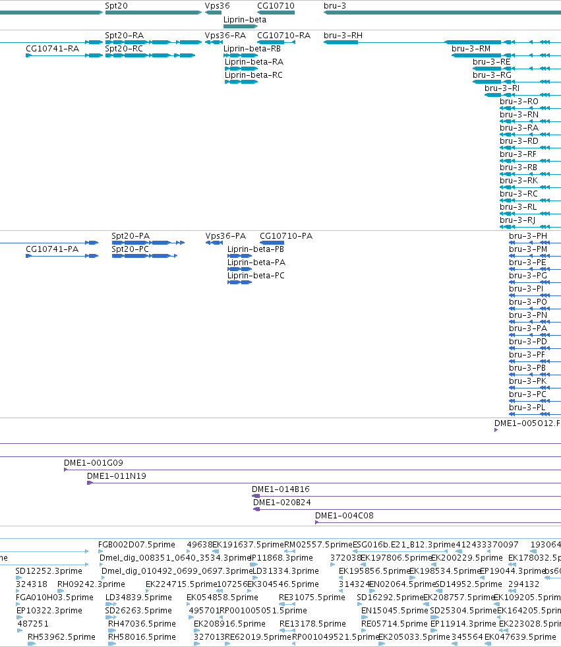Select EST label RH58016.5prime

(x=142, y=637)
